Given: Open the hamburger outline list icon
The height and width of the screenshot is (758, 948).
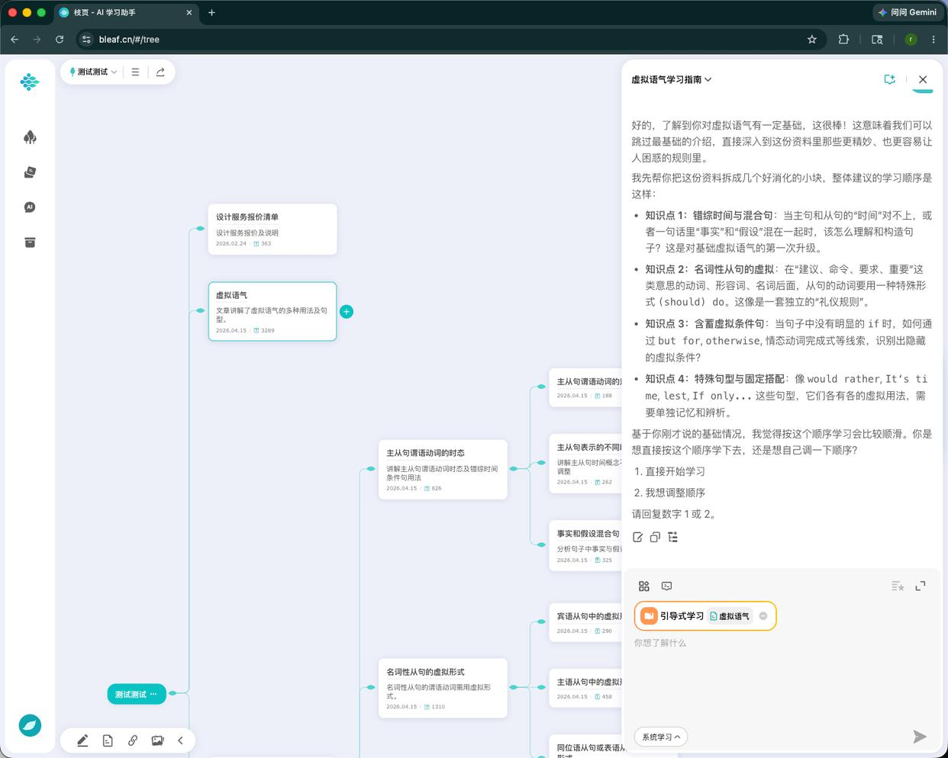Looking at the screenshot, I should click(x=135, y=72).
